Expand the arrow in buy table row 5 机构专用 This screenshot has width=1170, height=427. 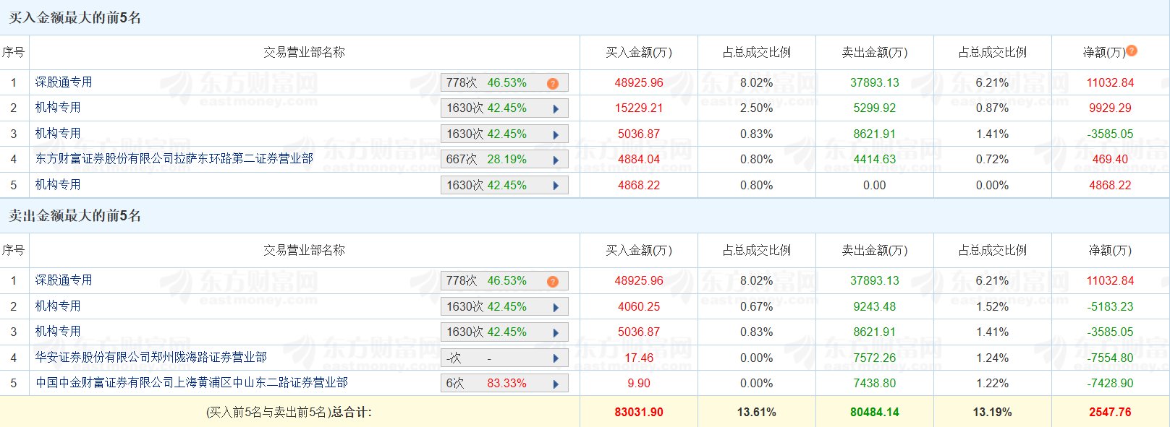click(556, 186)
